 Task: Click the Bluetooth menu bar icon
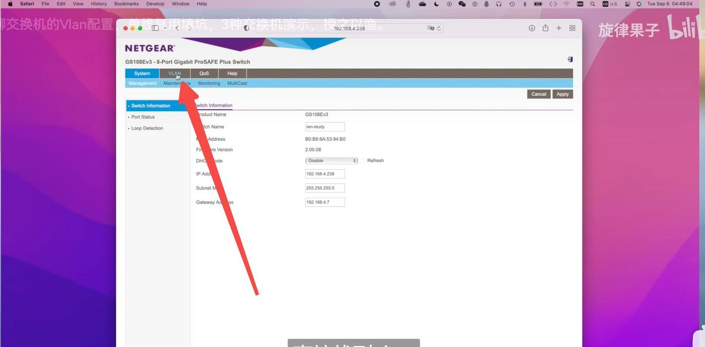pos(524,4)
